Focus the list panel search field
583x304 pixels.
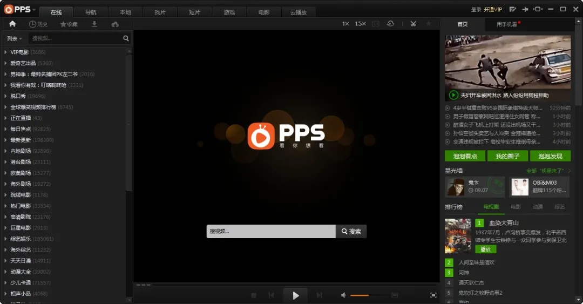click(76, 38)
